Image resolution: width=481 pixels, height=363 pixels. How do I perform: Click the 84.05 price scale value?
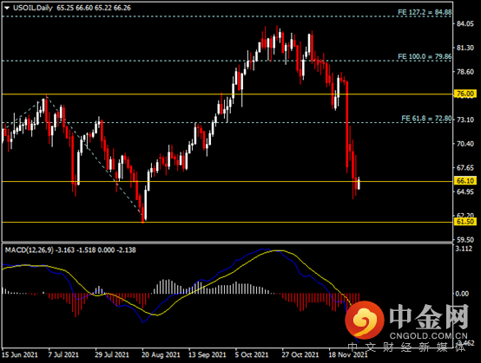[465, 24]
